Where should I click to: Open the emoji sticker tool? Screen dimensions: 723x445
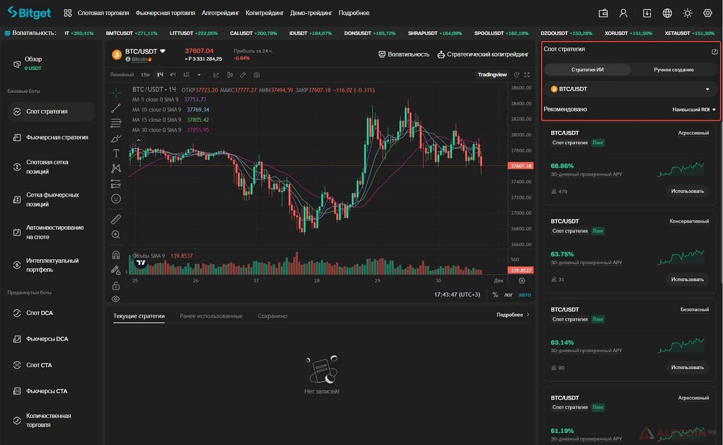pos(116,198)
